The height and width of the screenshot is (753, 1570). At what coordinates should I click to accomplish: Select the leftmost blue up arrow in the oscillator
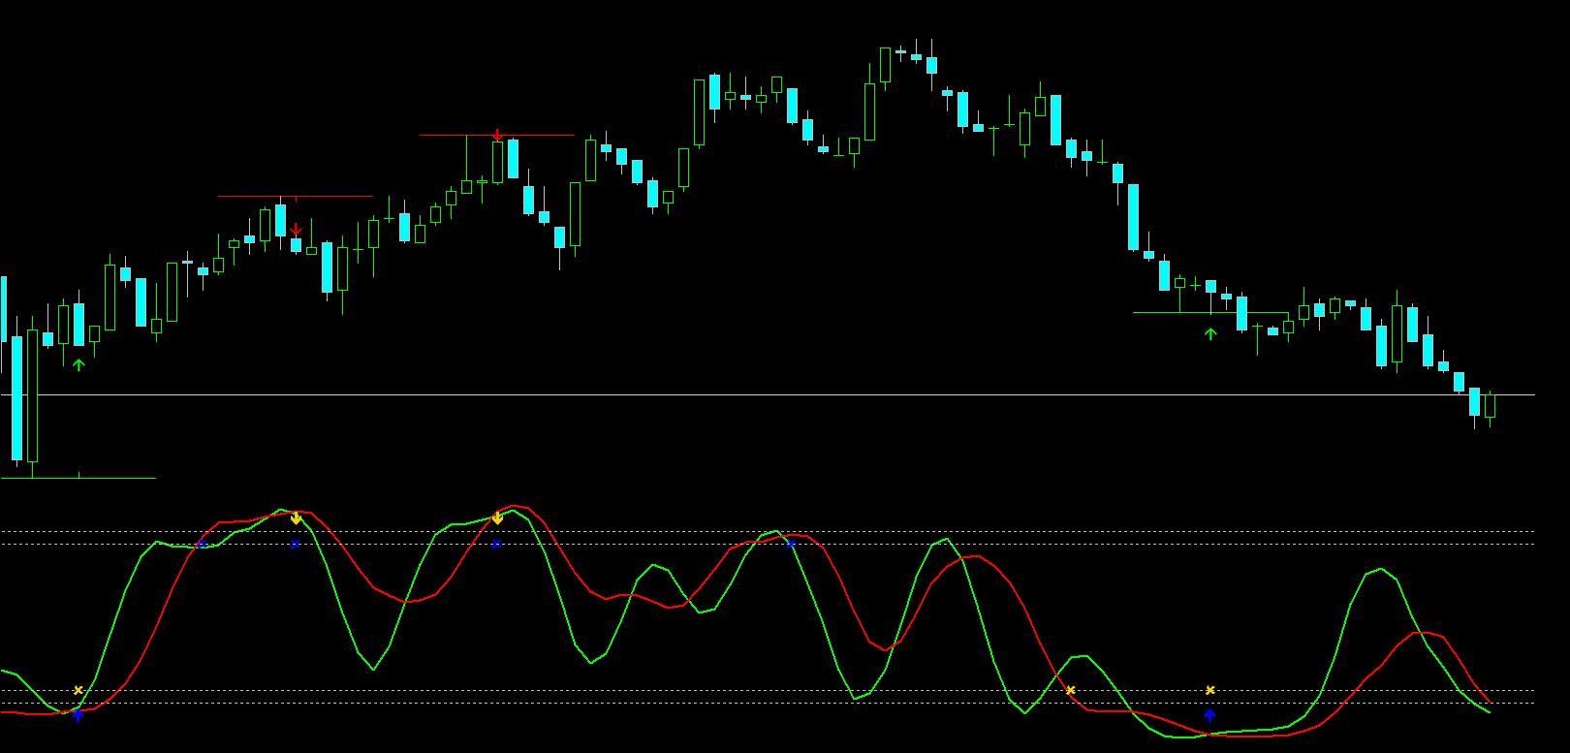click(78, 715)
